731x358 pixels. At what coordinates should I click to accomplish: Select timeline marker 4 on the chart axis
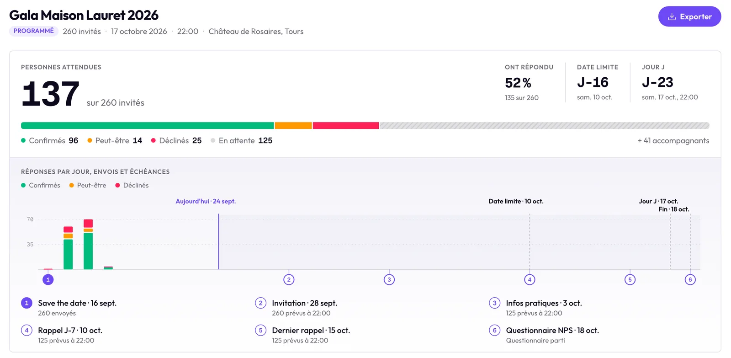530,279
